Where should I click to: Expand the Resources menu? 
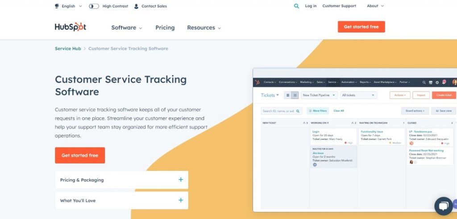tap(204, 28)
